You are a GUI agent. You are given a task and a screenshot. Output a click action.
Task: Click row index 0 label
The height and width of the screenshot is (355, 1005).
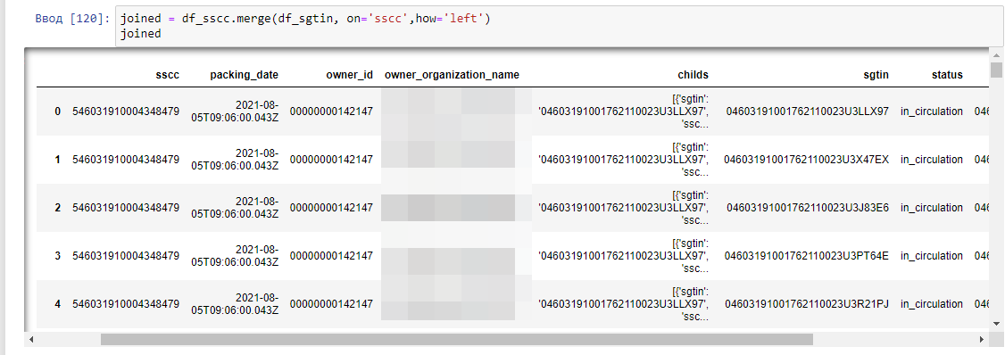(x=58, y=111)
